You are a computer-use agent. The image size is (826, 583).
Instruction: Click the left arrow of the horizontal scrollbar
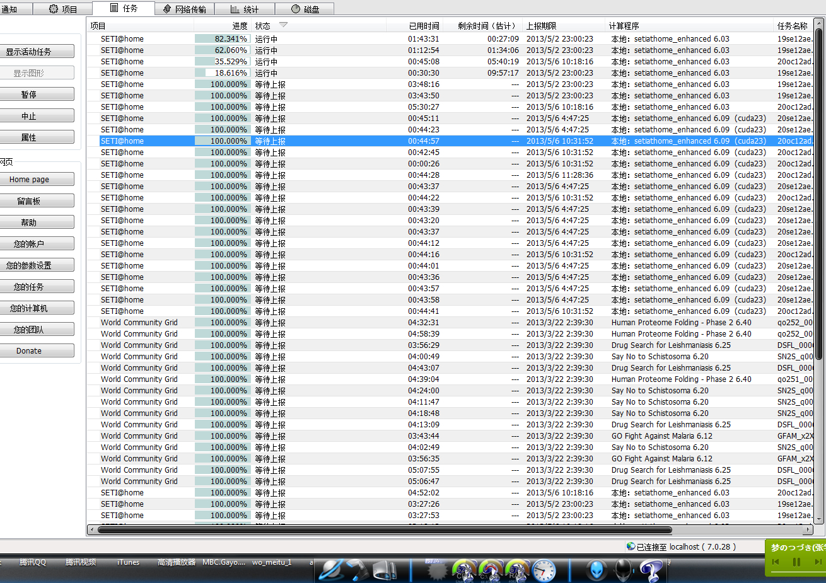(92, 529)
